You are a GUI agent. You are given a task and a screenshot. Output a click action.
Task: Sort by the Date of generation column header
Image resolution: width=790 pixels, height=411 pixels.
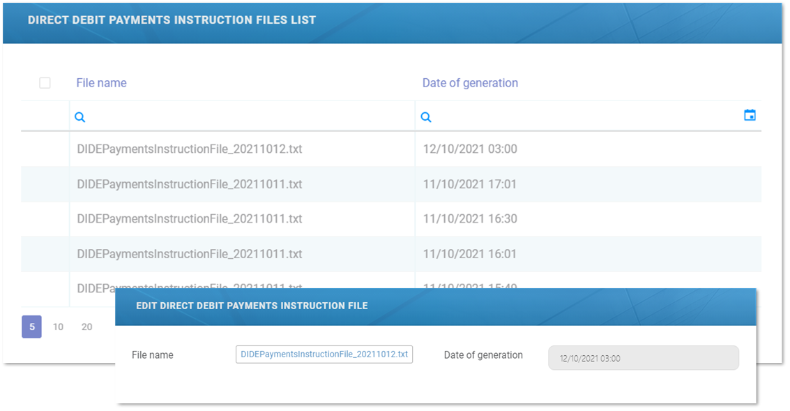470,83
